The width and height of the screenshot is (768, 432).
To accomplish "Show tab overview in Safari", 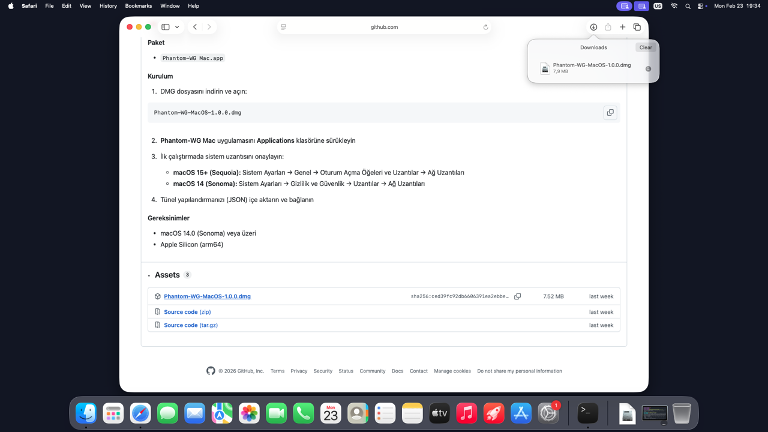I will (x=637, y=27).
